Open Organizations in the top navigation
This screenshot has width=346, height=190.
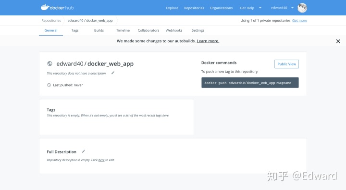tap(222, 8)
